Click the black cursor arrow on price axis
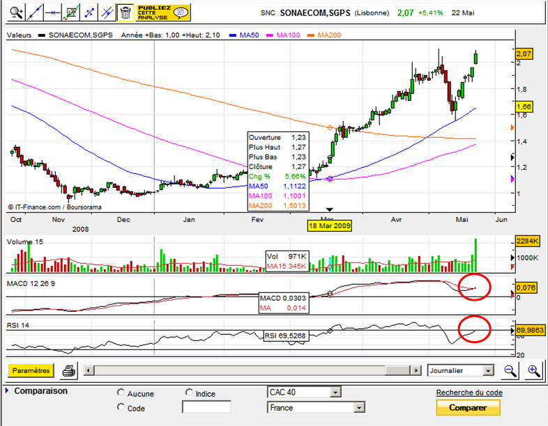 coord(512,157)
